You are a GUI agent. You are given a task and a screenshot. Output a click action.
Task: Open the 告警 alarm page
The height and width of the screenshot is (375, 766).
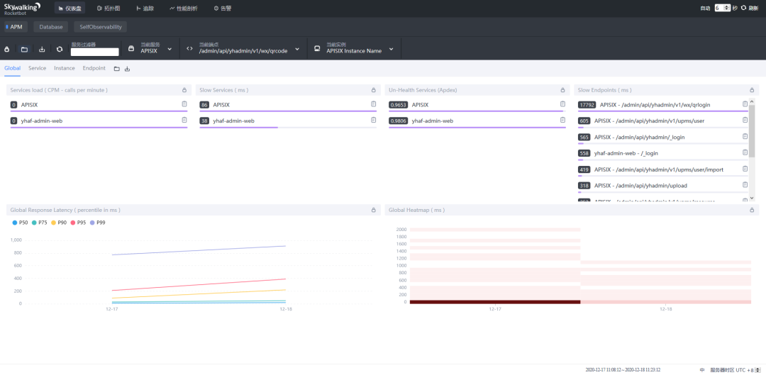223,9
